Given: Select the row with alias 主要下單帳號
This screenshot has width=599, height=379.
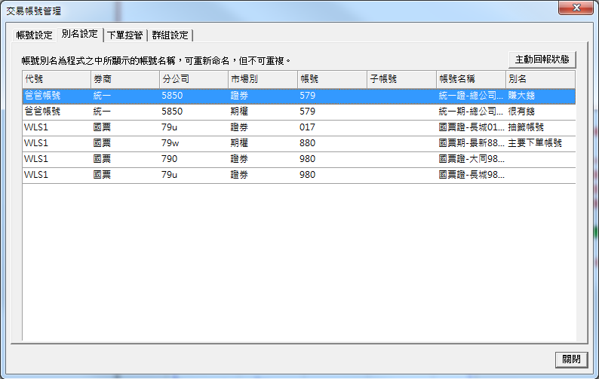Looking at the screenshot, I should tap(302, 143).
